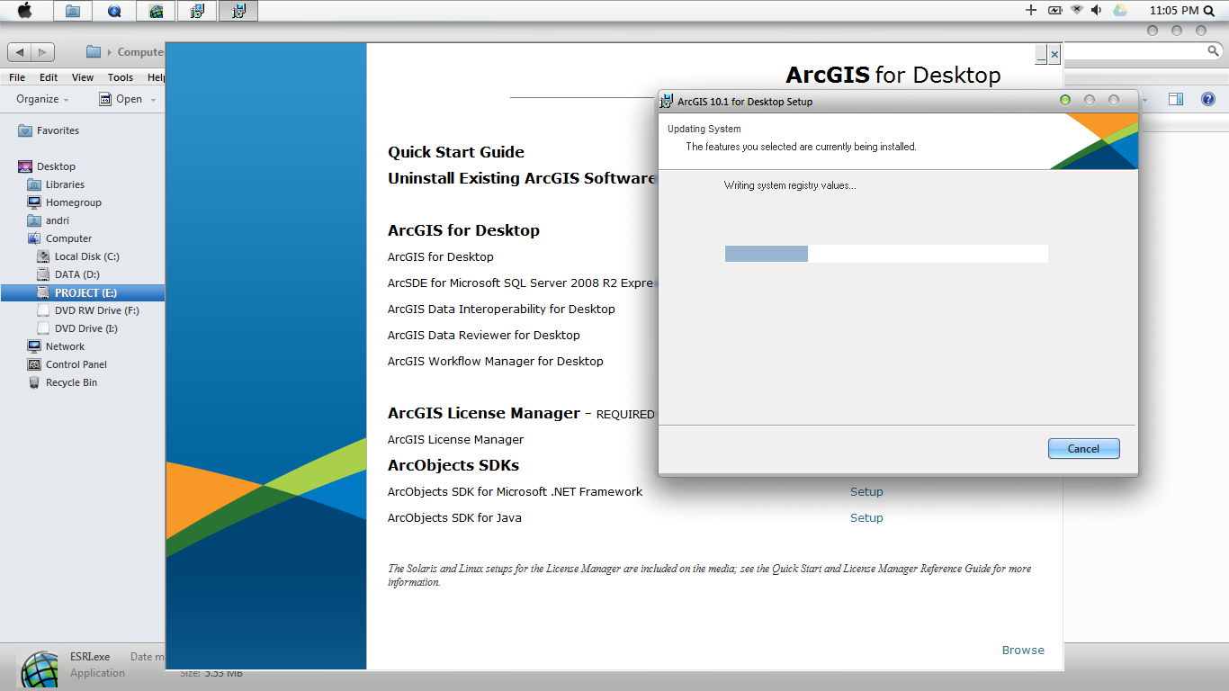The width and height of the screenshot is (1229, 691).
Task: Open the Apple logo menu
Action: pyautogui.click(x=25, y=11)
